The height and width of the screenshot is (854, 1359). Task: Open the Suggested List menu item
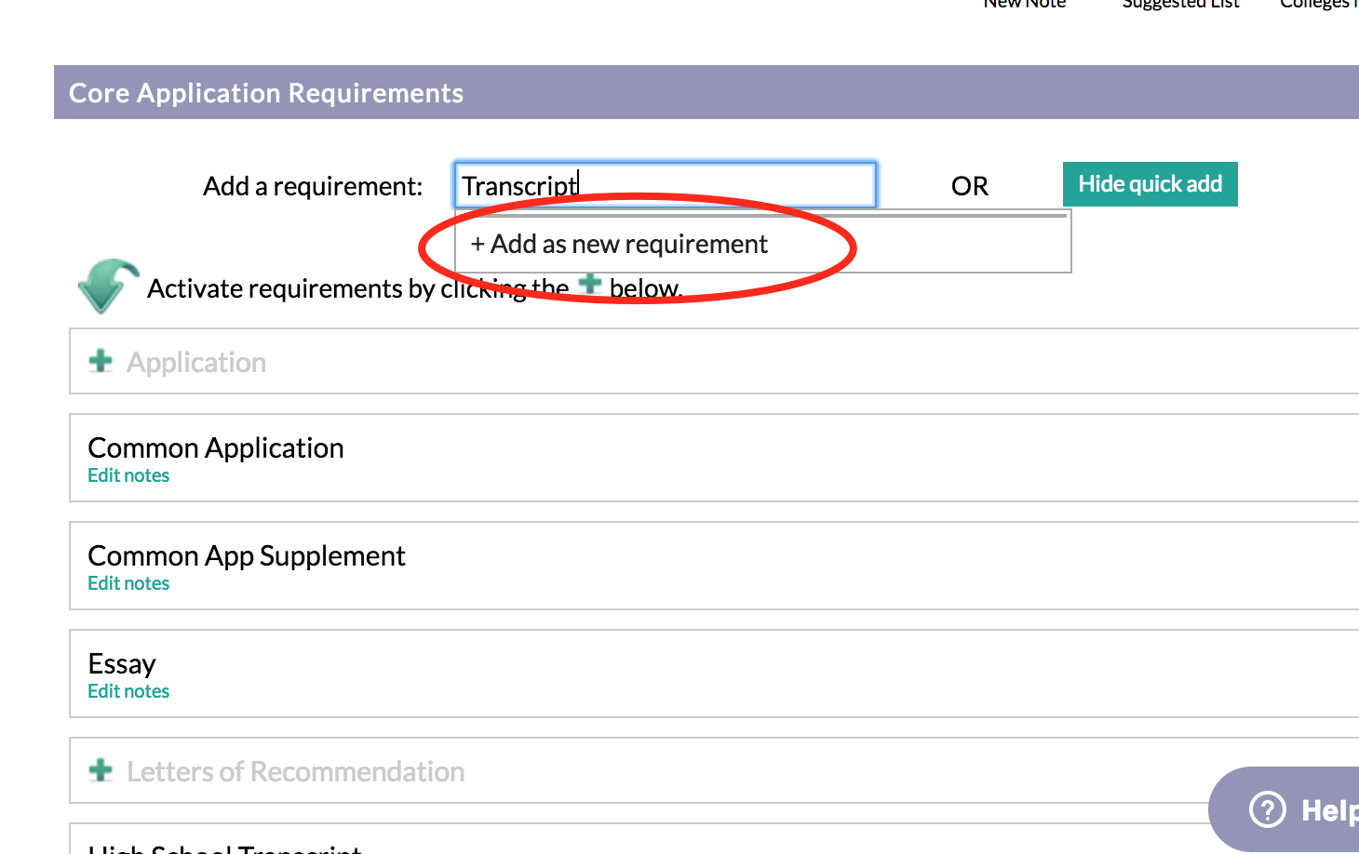coord(1180,4)
